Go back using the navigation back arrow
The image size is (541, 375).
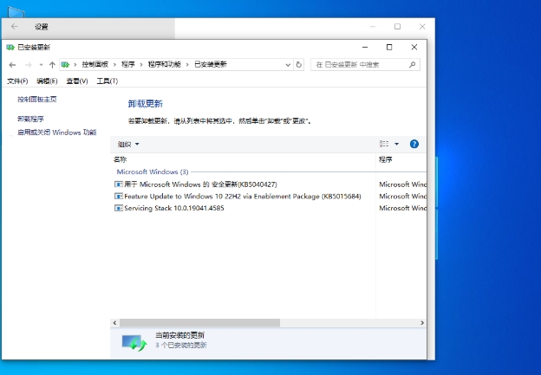coord(12,65)
